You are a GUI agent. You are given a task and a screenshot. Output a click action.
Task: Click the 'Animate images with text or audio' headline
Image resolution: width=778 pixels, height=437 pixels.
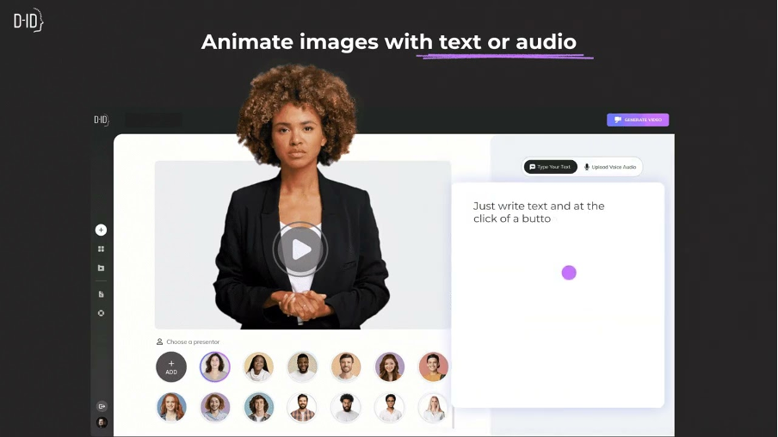(x=388, y=41)
